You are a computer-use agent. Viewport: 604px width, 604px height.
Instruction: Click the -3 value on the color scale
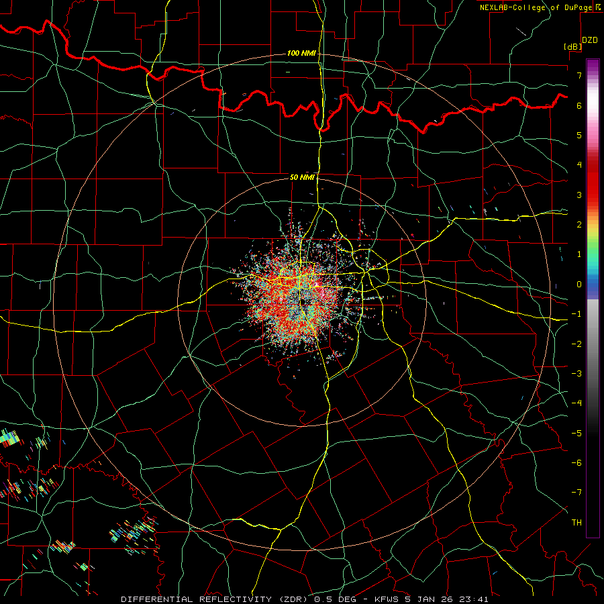click(x=576, y=374)
